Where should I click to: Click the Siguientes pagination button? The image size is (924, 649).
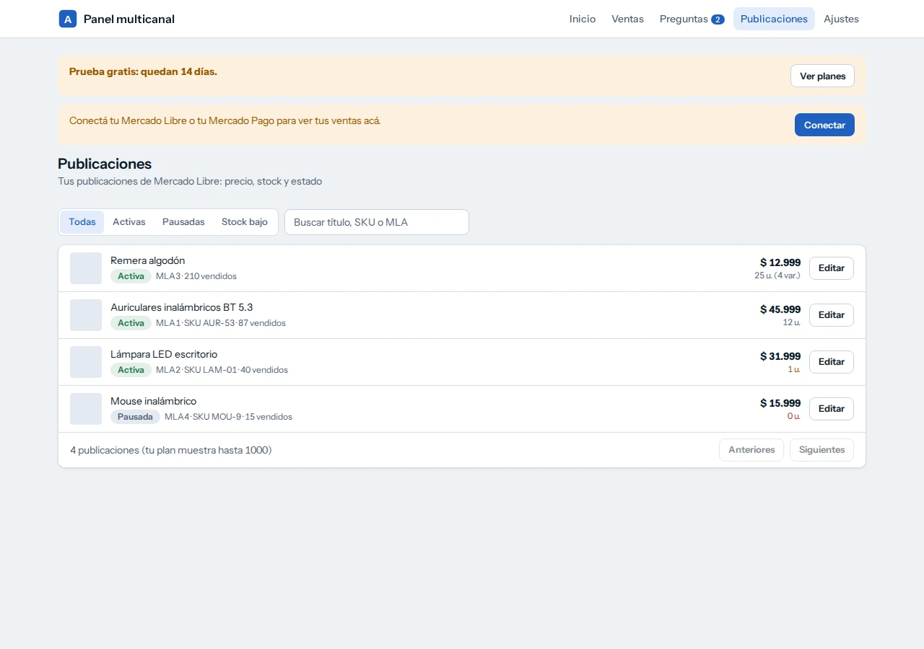coord(821,450)
